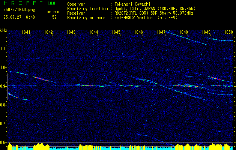Click the HROFFT program title text
The height and width of the screenshot is (150, 236).
(24, 3)
